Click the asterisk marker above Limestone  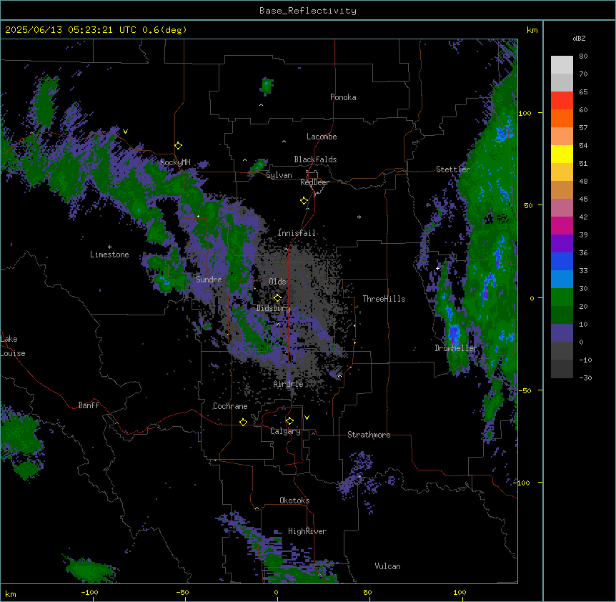pyautogui.click(x=109, y=247)
